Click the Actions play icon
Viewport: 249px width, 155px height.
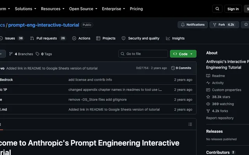(74, 38)
